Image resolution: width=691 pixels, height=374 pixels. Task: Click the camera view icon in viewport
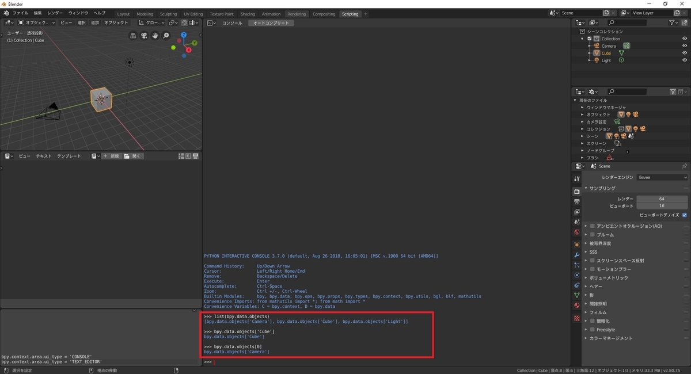click(x=144, y=36)
